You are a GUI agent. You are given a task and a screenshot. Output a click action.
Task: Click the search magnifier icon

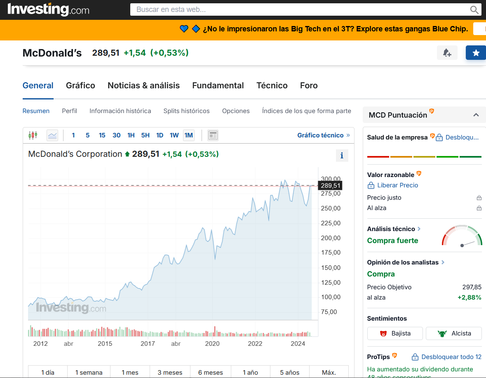click(474, 9)
